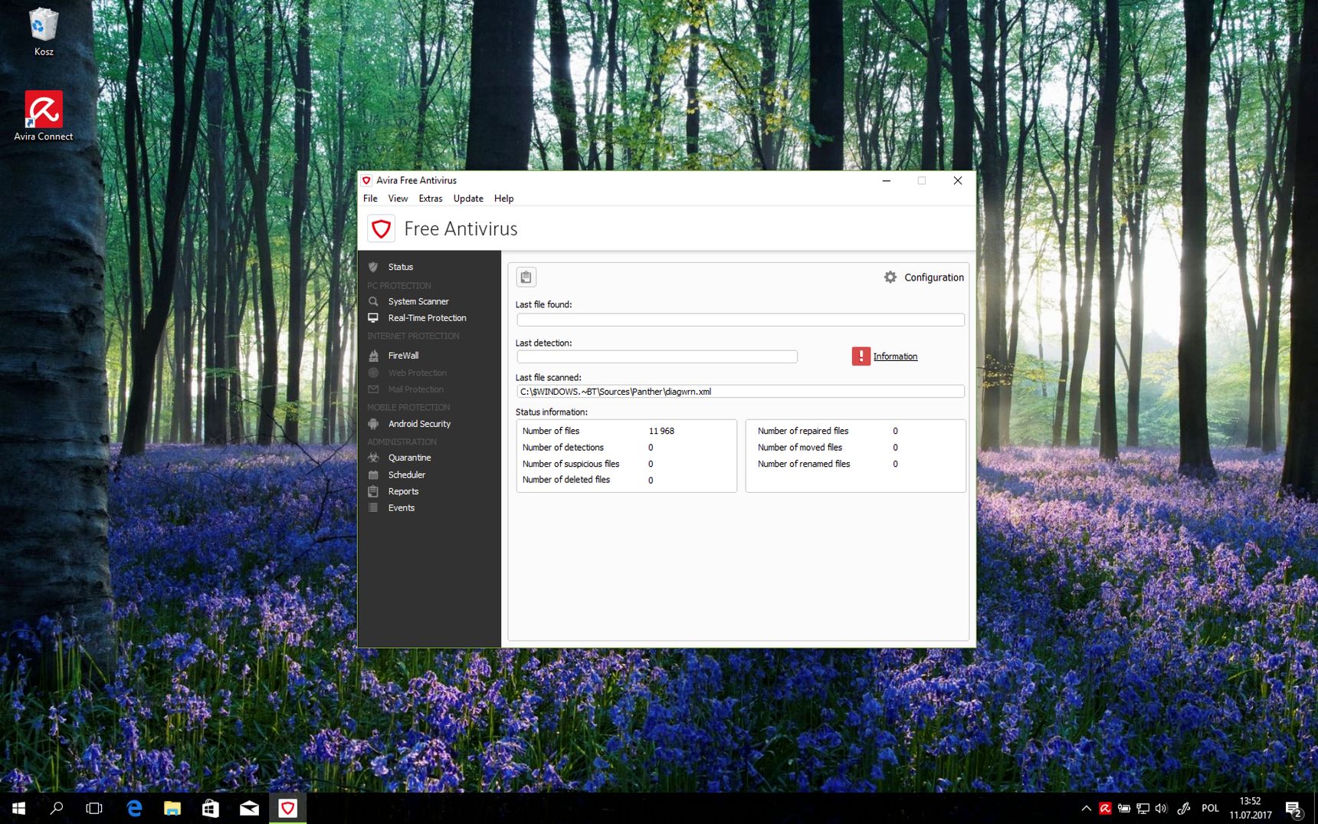Click the Avira shield icon in title bar
The image size is (1318, 824).
point(366,181)
